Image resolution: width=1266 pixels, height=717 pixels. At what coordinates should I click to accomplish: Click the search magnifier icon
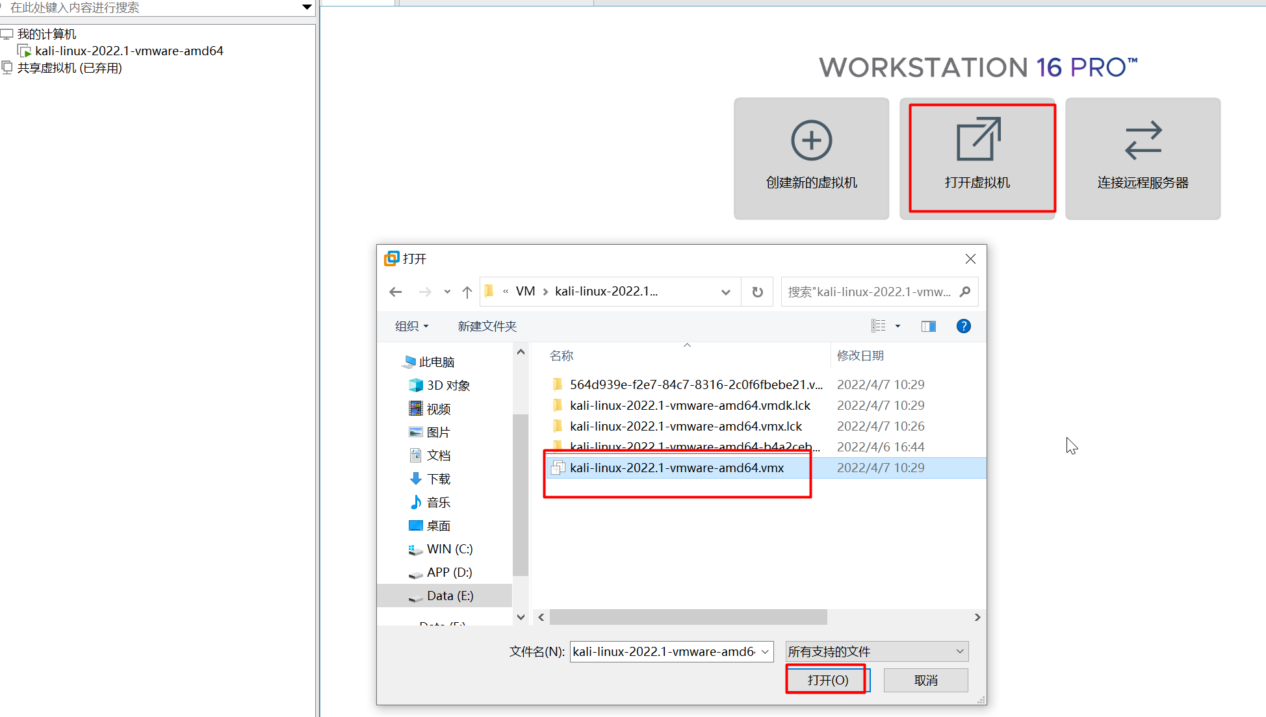(965, 292)
